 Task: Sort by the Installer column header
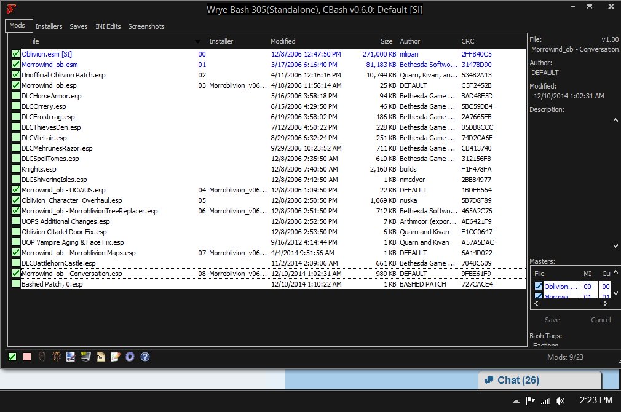[x=221, y=41]
